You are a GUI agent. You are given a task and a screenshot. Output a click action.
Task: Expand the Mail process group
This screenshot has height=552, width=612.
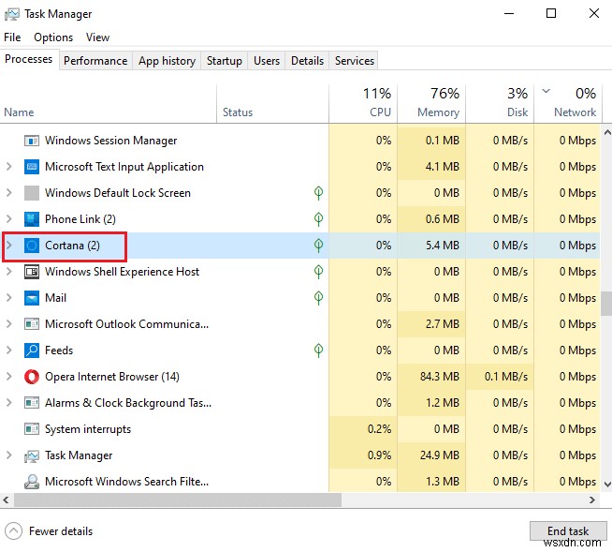click(9, 297)
